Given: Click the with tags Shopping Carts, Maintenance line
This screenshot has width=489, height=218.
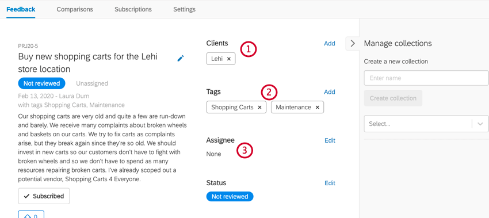Looking at the screenshot, I should click(71, 105).
